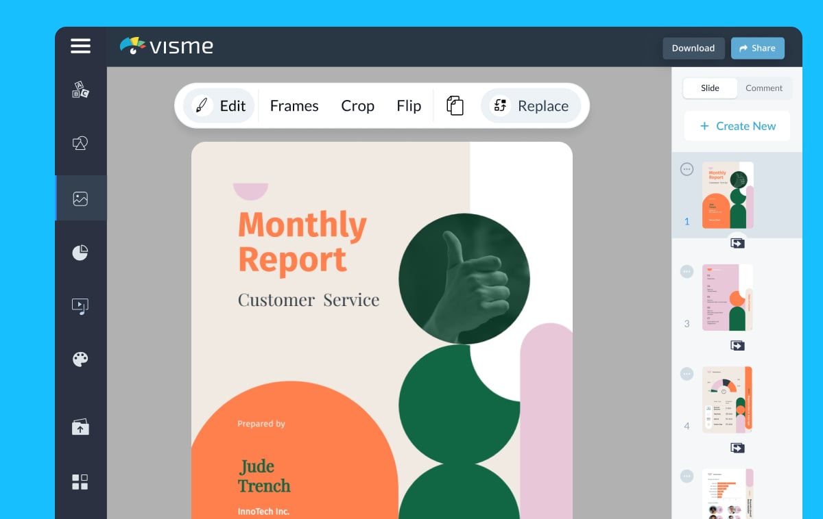Click Create New to add a slide
The width and height of the screenshot is (823, 519).
click(737, 126)
